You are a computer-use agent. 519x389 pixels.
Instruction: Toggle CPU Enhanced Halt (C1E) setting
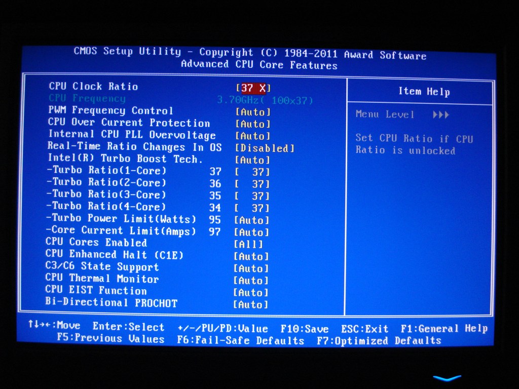point(251,256)
